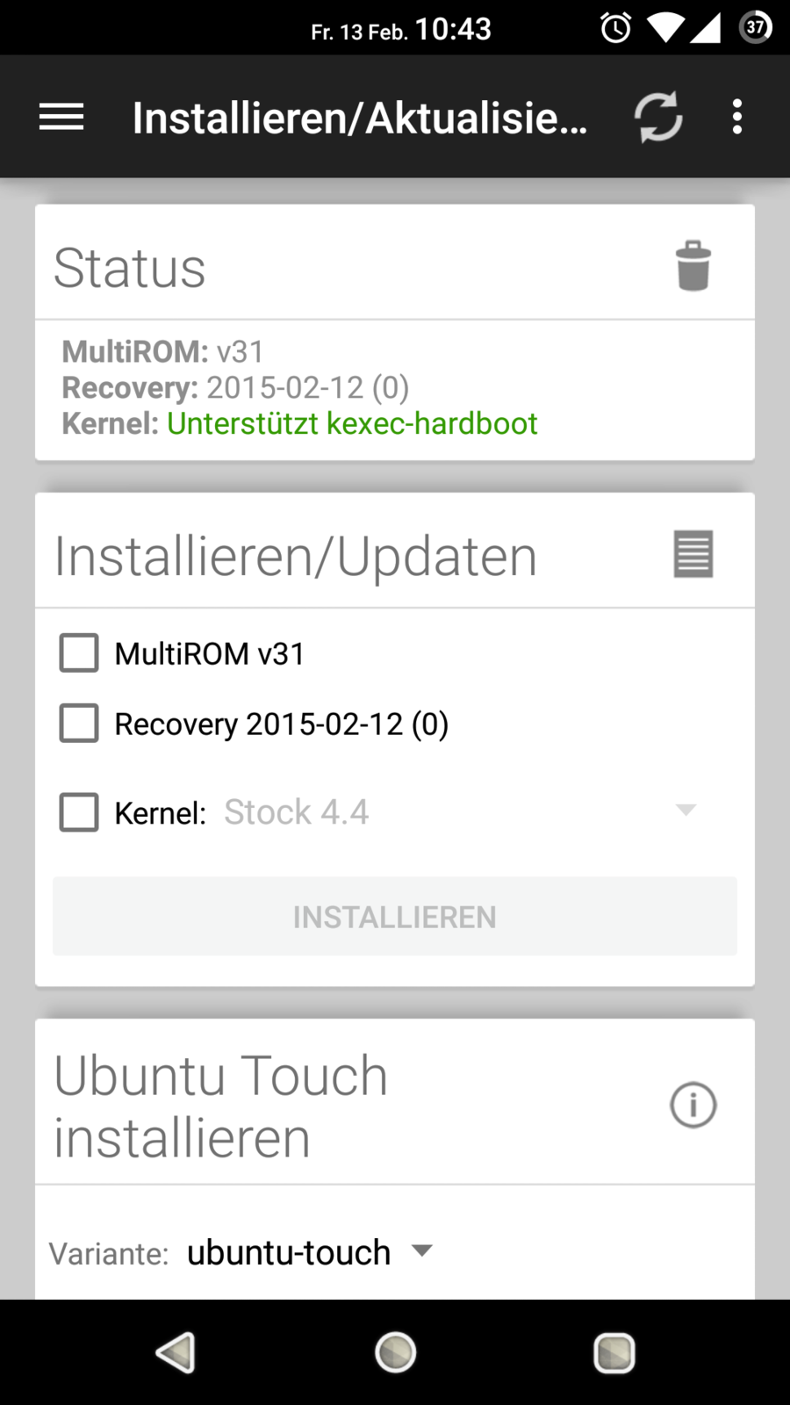The height and width of the screenshot is (1405, 790).
Task: Open the hamburger navigation menu
Action: pos(61,117)
